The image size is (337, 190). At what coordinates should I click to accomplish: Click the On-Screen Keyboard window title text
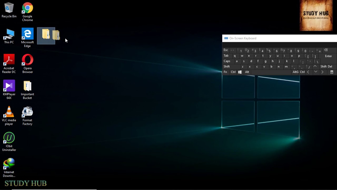(243, 38)
